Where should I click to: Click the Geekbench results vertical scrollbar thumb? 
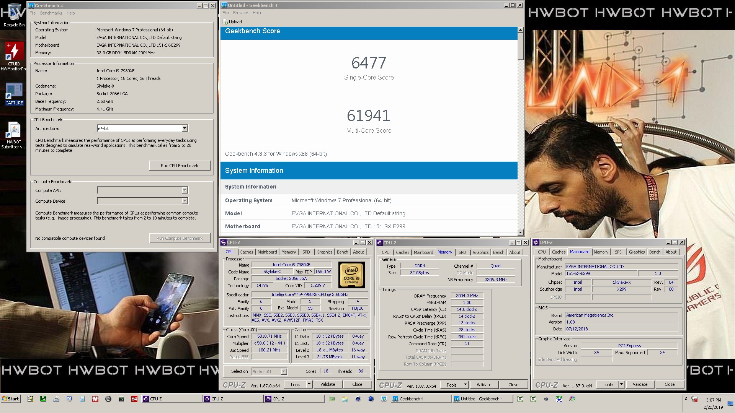click(520, 46)
